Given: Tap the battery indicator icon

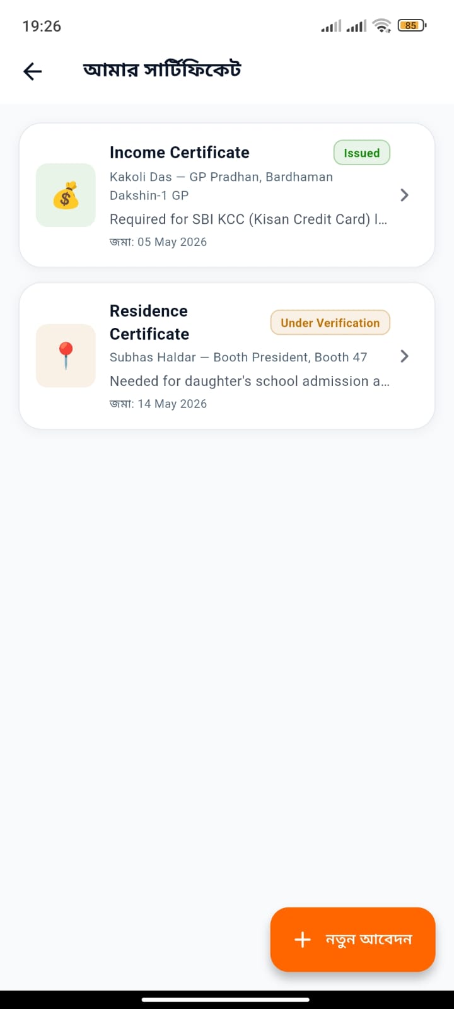Looking at the screenshot, I should click(412, 26).
